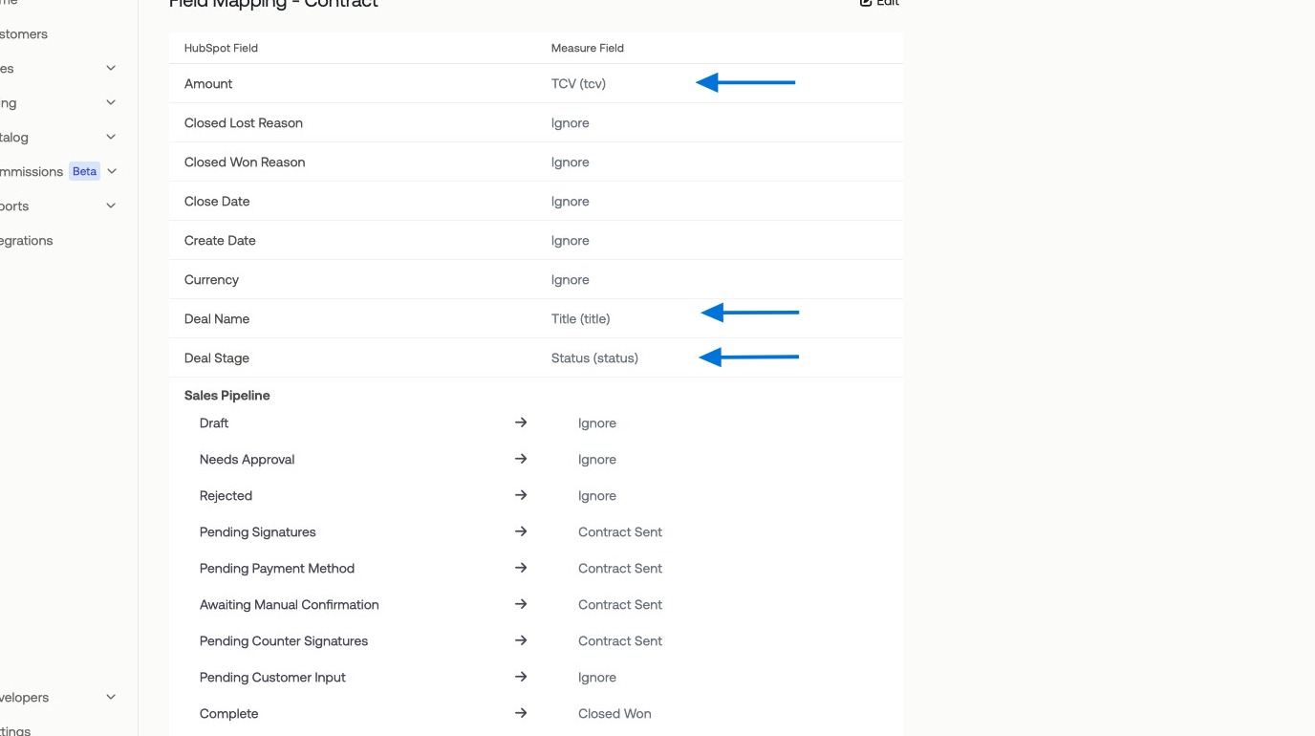Toggle the chevron beside the "ng" sidebar item
1315x736 pixels.
[x=111, y=102]
